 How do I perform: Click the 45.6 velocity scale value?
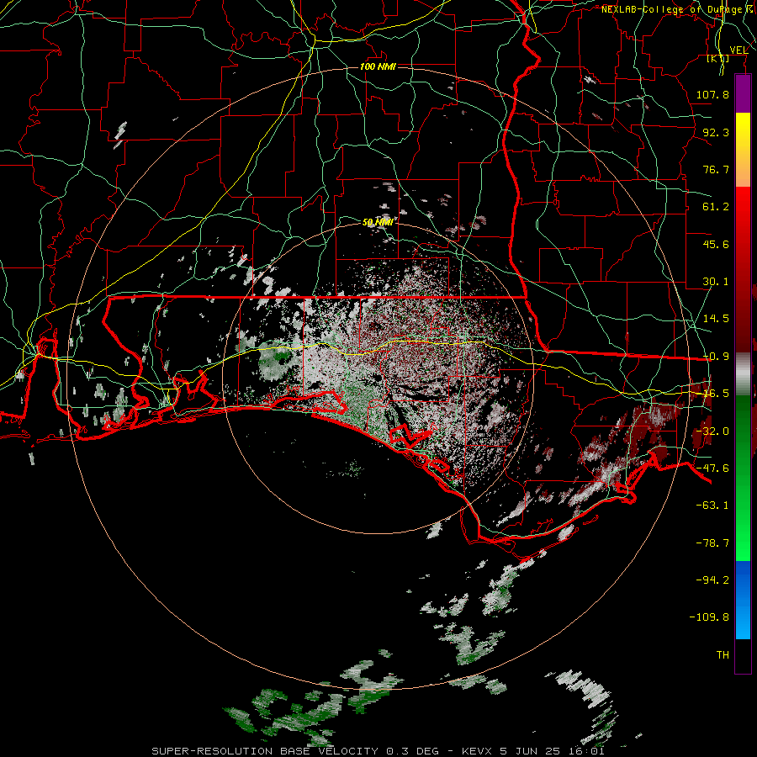716,244
